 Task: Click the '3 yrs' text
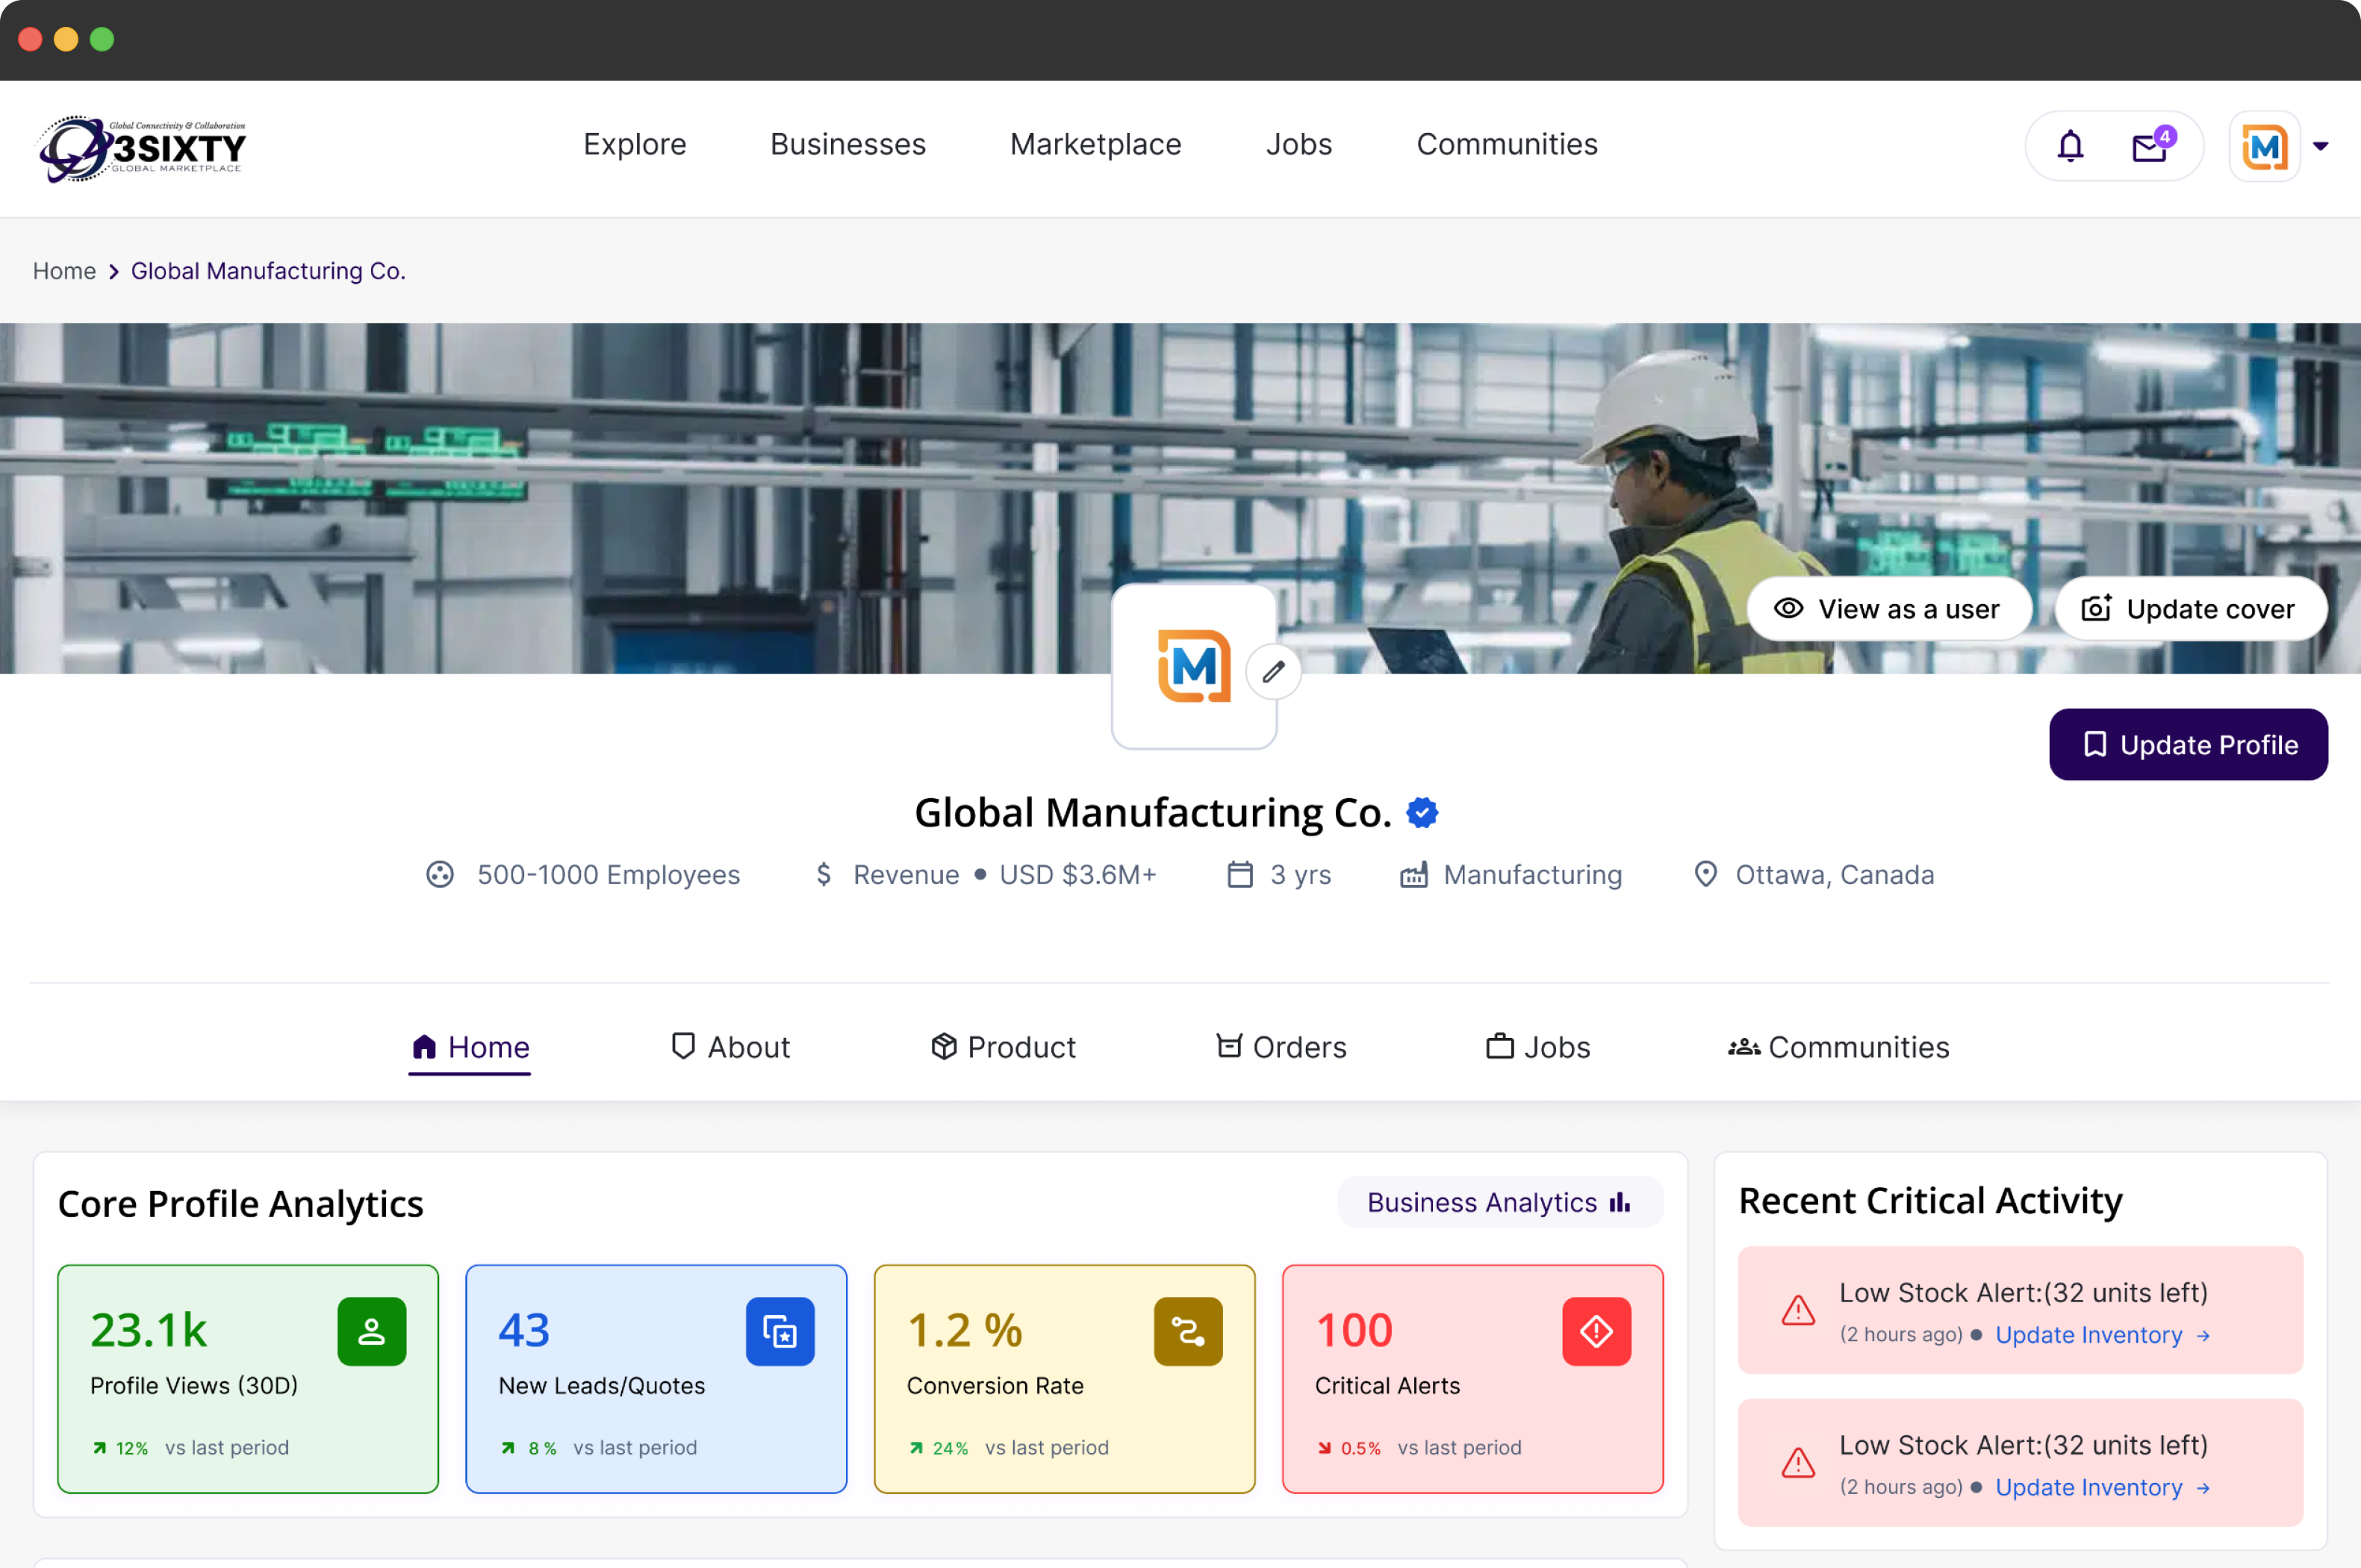tap(1300, 874)
